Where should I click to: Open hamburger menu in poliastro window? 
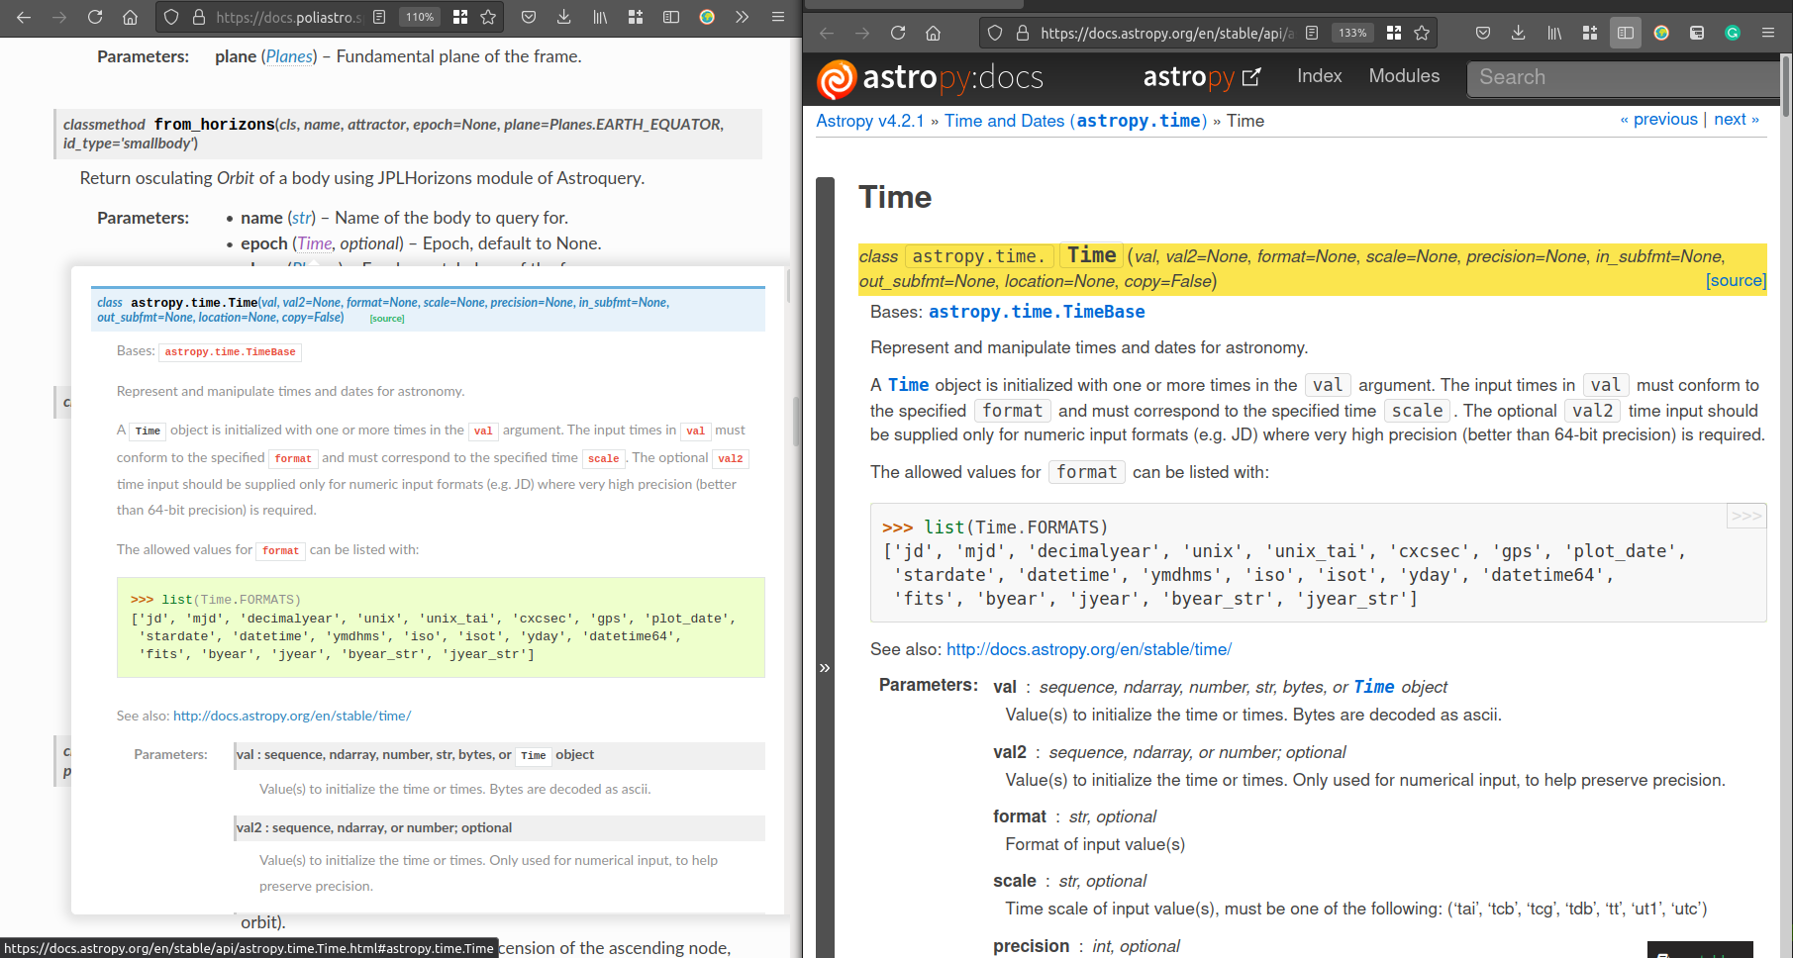click(x=778, y=17)
